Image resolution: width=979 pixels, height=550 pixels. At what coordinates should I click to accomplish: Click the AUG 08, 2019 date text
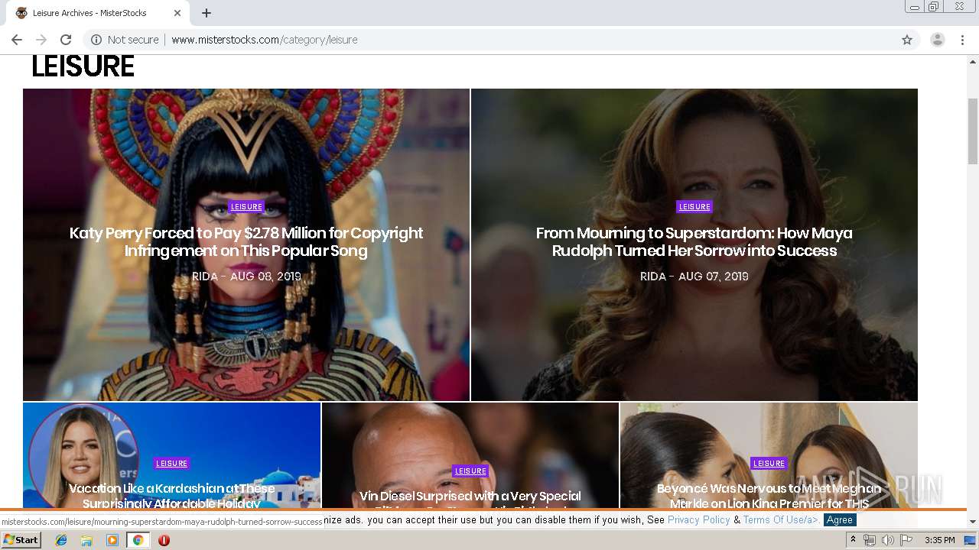click(x=265, y=277)
